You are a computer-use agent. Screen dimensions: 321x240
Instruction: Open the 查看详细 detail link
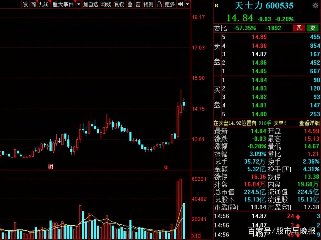coord(309,123)
